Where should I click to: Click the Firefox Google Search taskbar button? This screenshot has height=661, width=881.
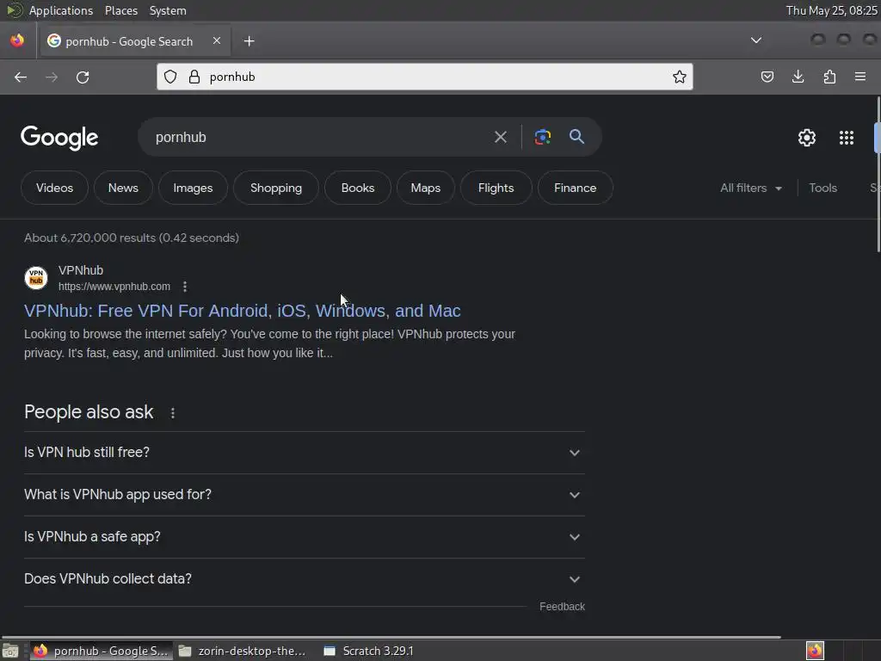102,651
